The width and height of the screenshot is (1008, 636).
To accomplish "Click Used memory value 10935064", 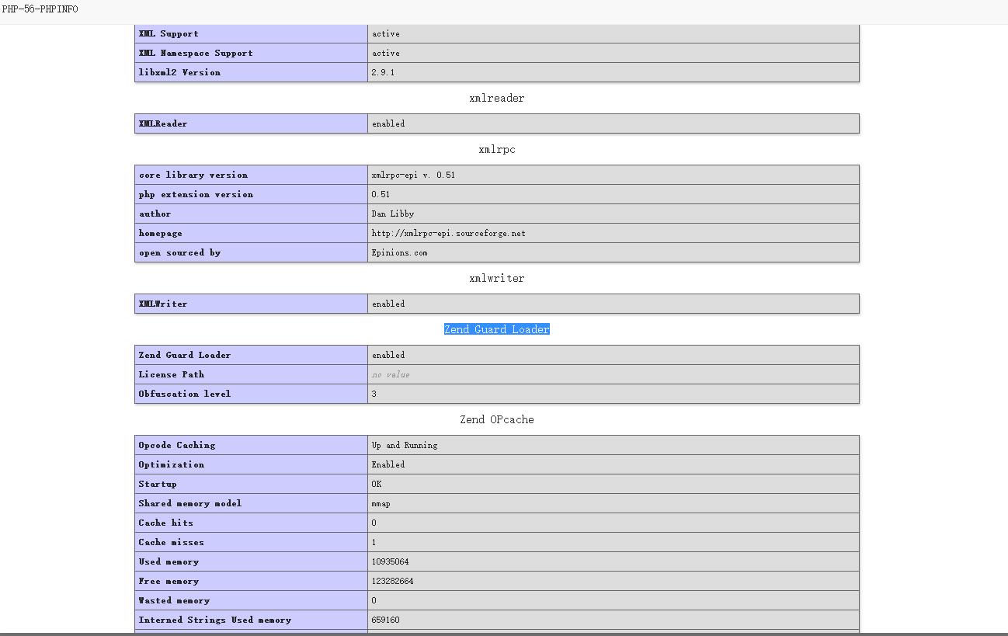I will click(391, 561).
